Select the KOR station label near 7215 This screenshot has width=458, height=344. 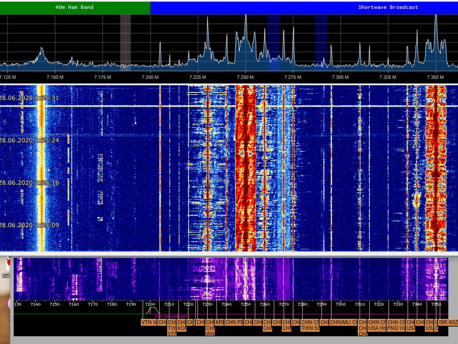[x=182, y=329]
